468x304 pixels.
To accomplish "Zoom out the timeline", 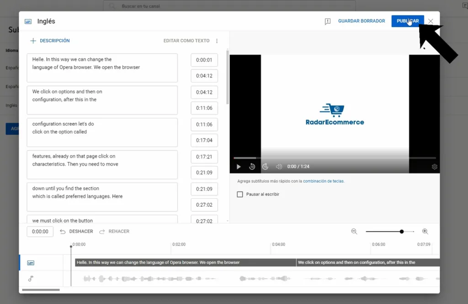I will [x=354, y=231].
